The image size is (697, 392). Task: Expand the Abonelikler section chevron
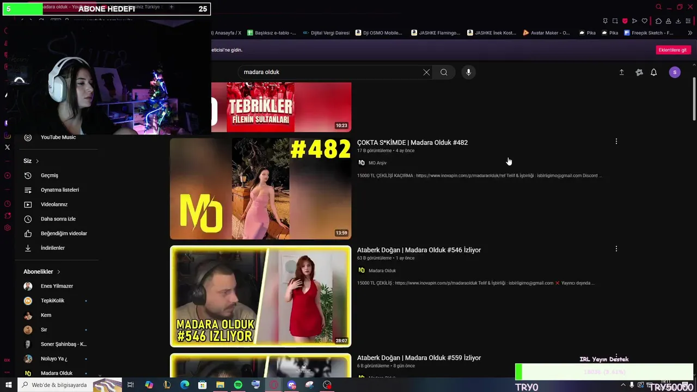click(x=58, y=272)
